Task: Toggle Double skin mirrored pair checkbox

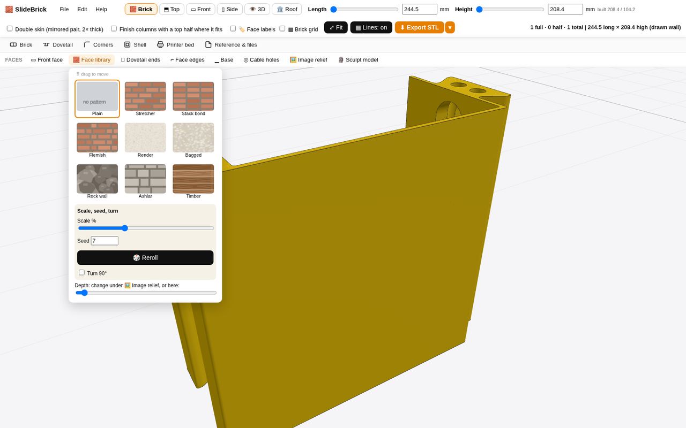Action: click(x=10, y=28)
